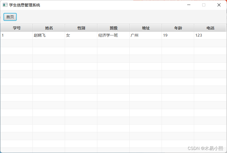Click the 首页 button
This screenshot has height=153, width=227.
(x=10, y=17)
